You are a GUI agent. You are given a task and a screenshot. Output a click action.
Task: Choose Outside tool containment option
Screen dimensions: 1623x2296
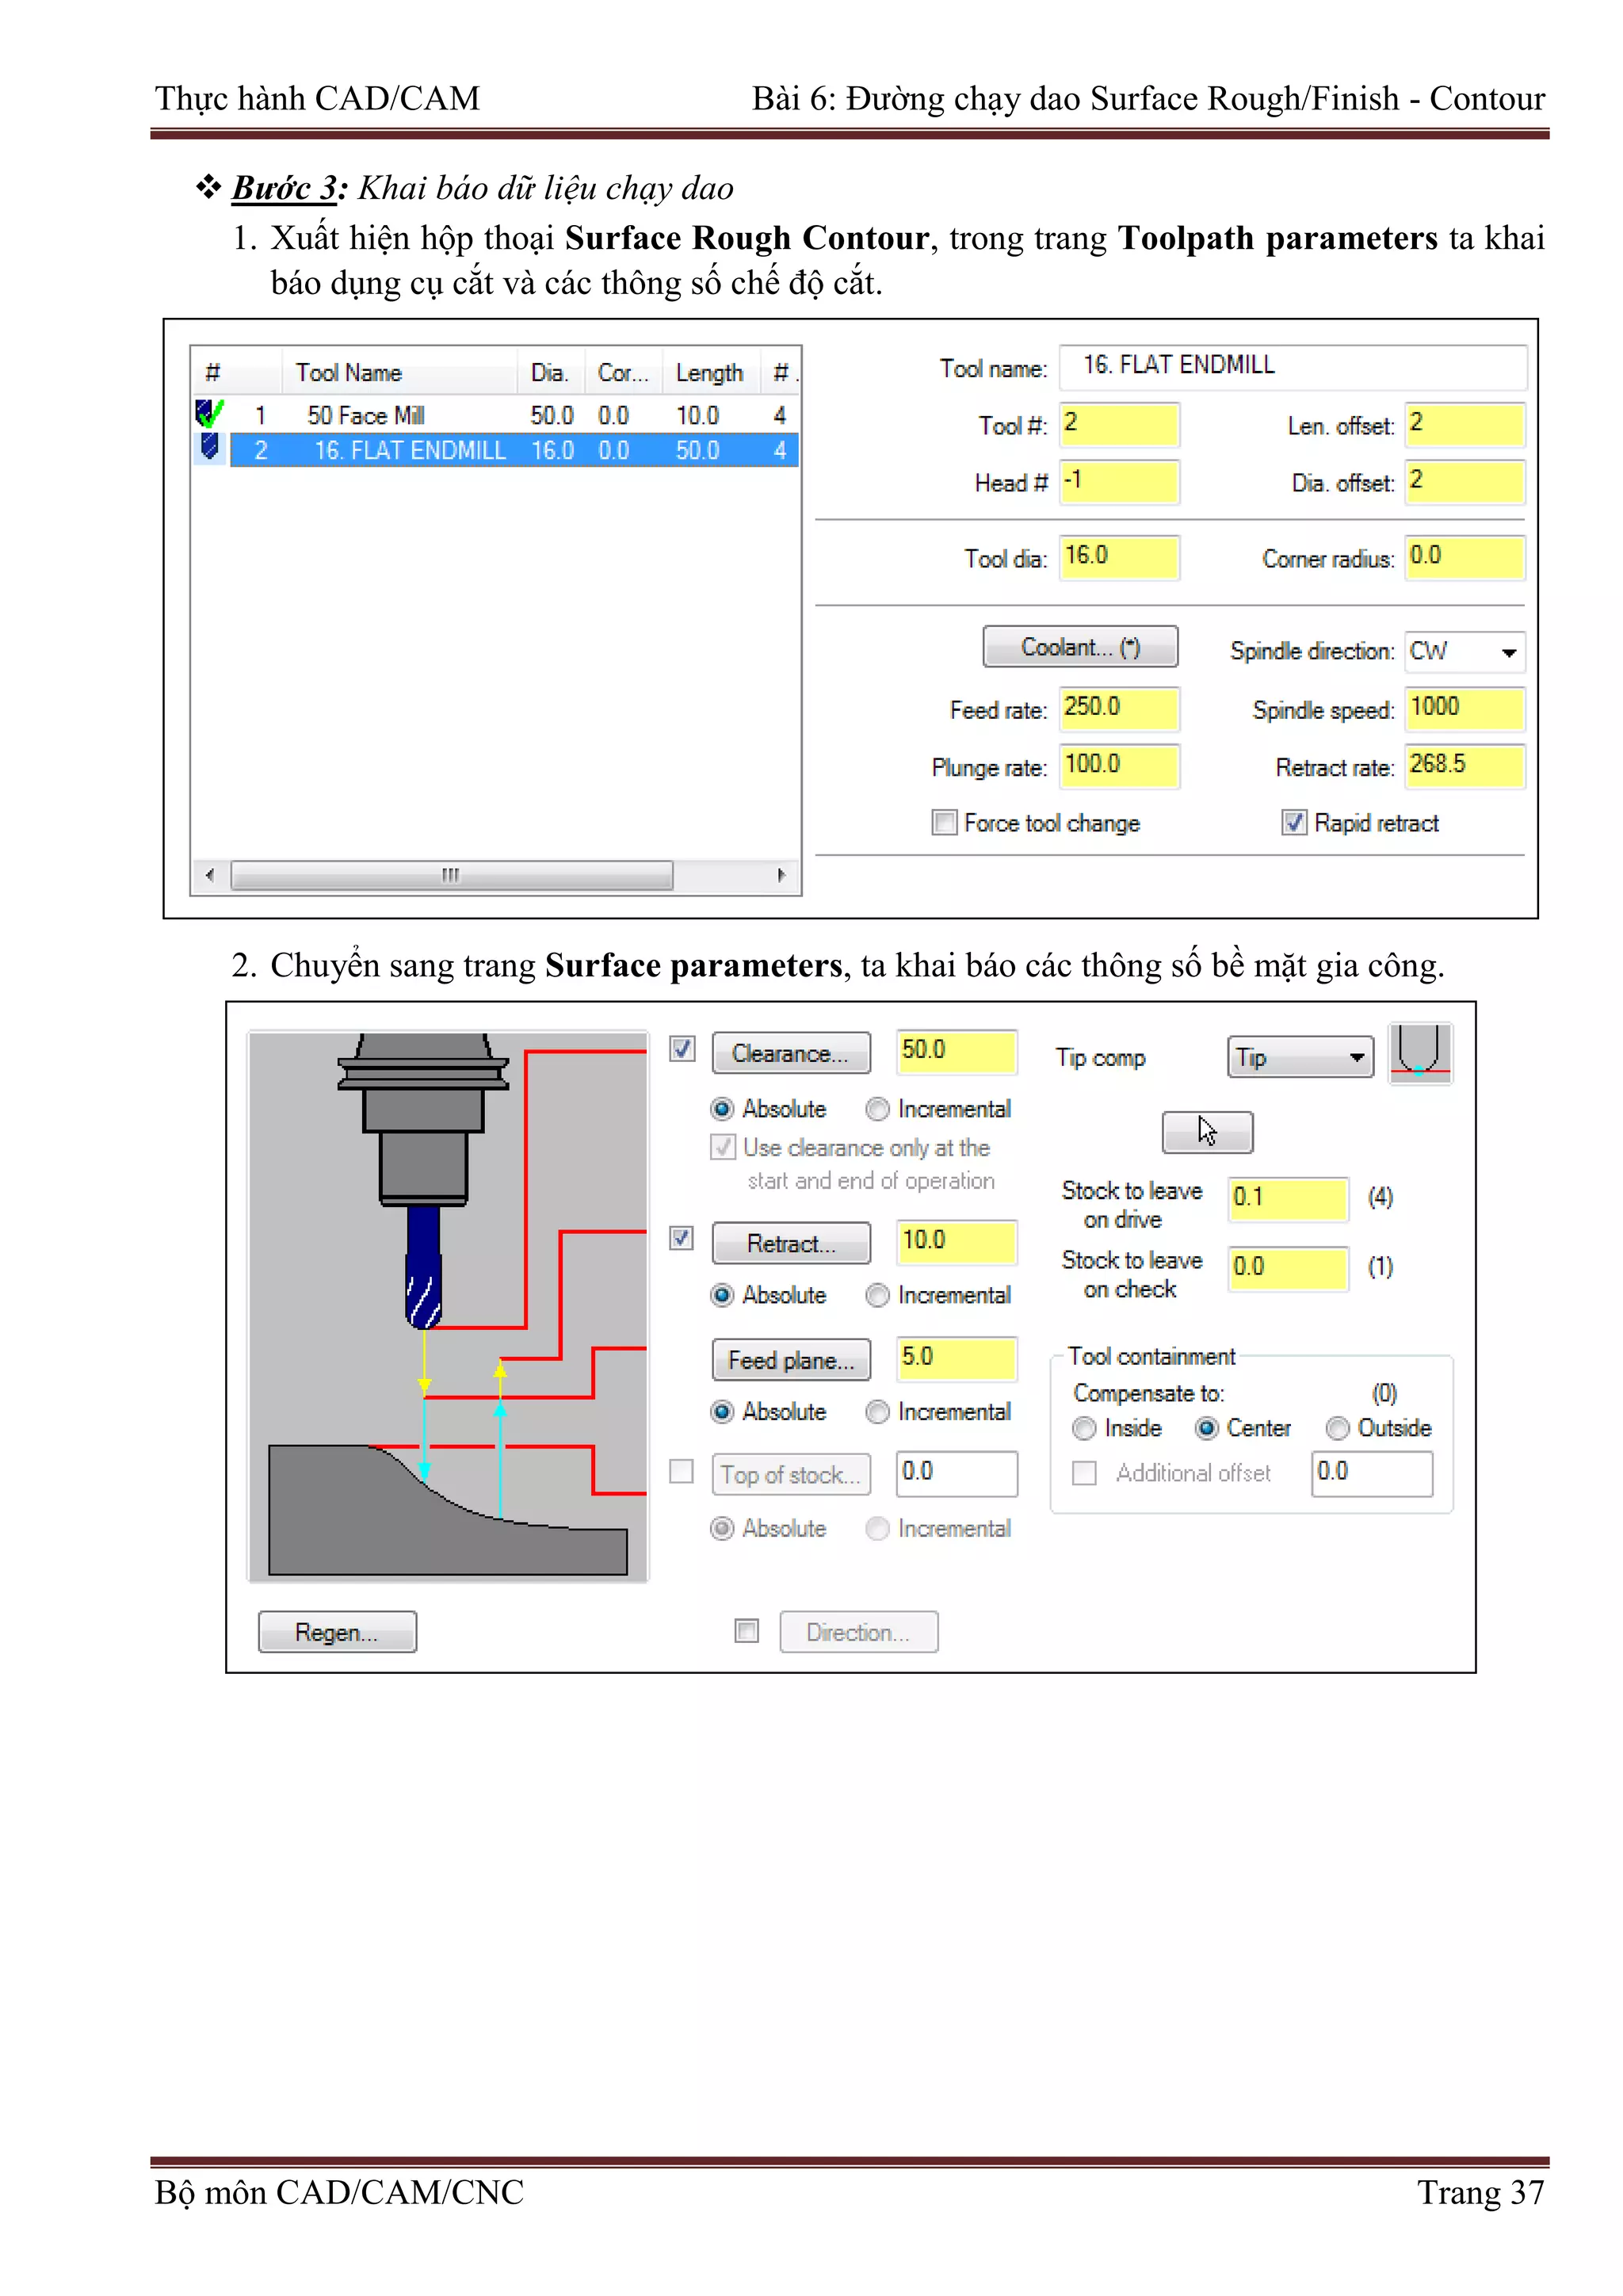pyautogui.click(x=1338, y=1429)
